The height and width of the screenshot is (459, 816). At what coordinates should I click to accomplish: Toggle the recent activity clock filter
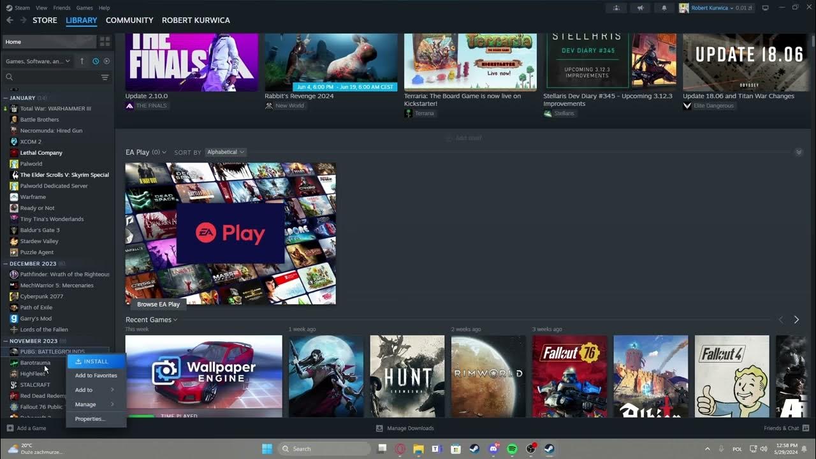pyautogui.click(x=96, y=61)
